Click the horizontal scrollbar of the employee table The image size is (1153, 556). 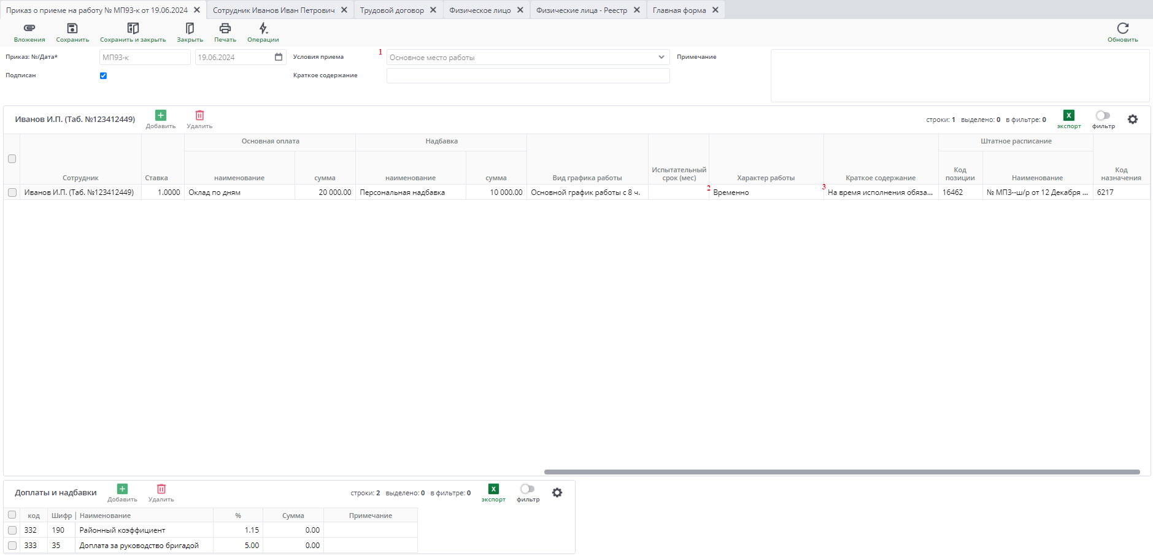point(841,472)
